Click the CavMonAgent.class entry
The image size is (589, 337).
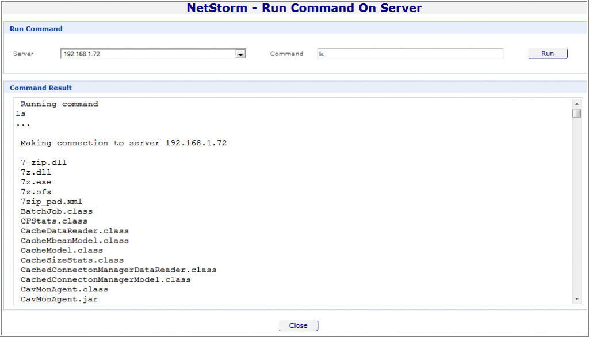[x=64, y=290]
